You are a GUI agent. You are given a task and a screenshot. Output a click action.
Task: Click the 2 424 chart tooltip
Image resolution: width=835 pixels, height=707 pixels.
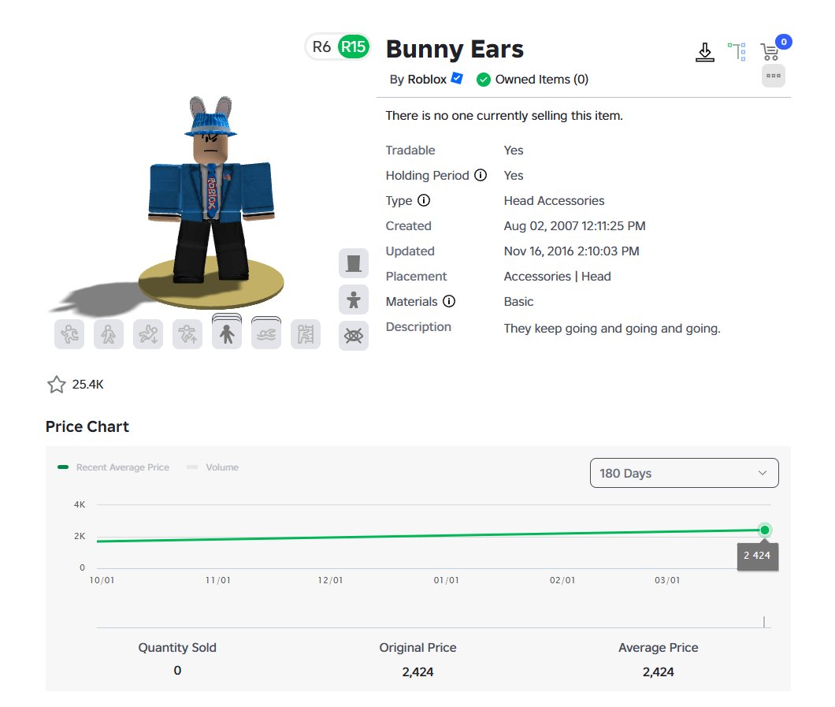click(x=757, y=556)
